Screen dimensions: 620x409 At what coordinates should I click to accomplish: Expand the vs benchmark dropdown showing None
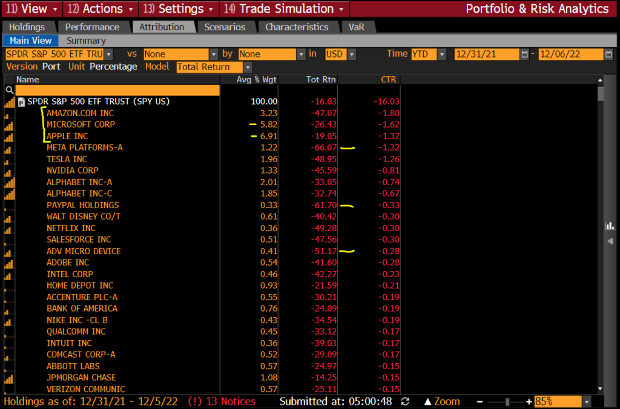214,54
